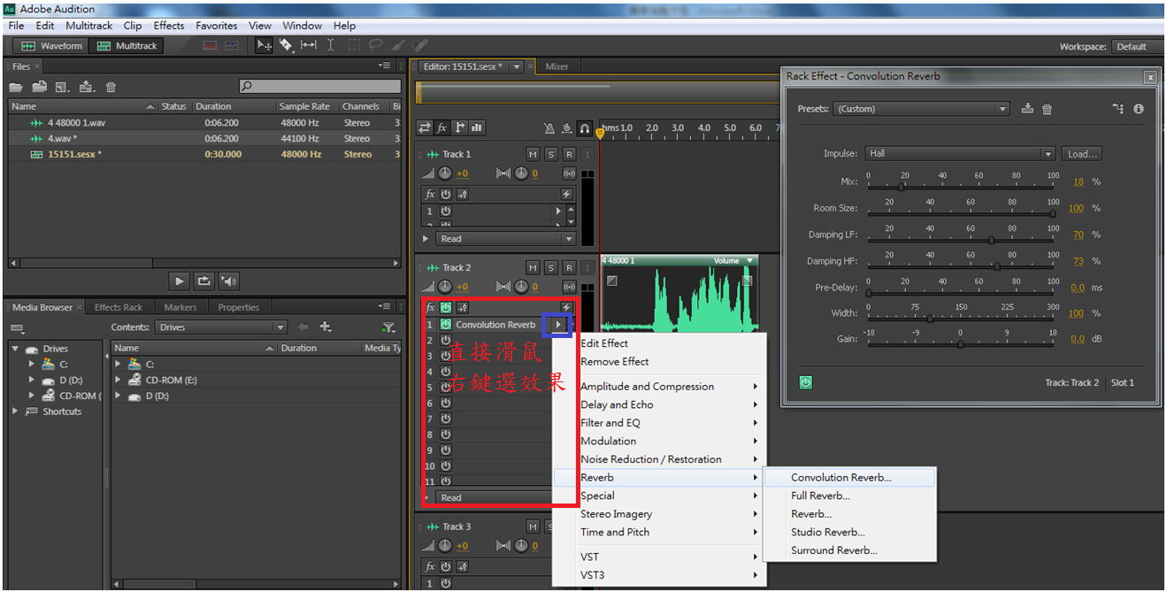Click the Track 1 volume knob
The image size is (1167, 592).
tap(446, 173)
